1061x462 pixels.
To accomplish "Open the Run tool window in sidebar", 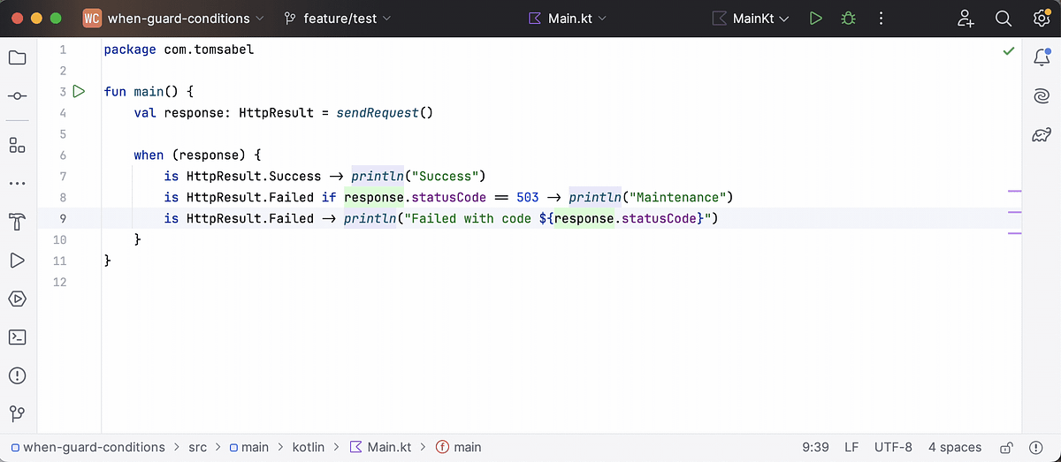I will (17, 260).
